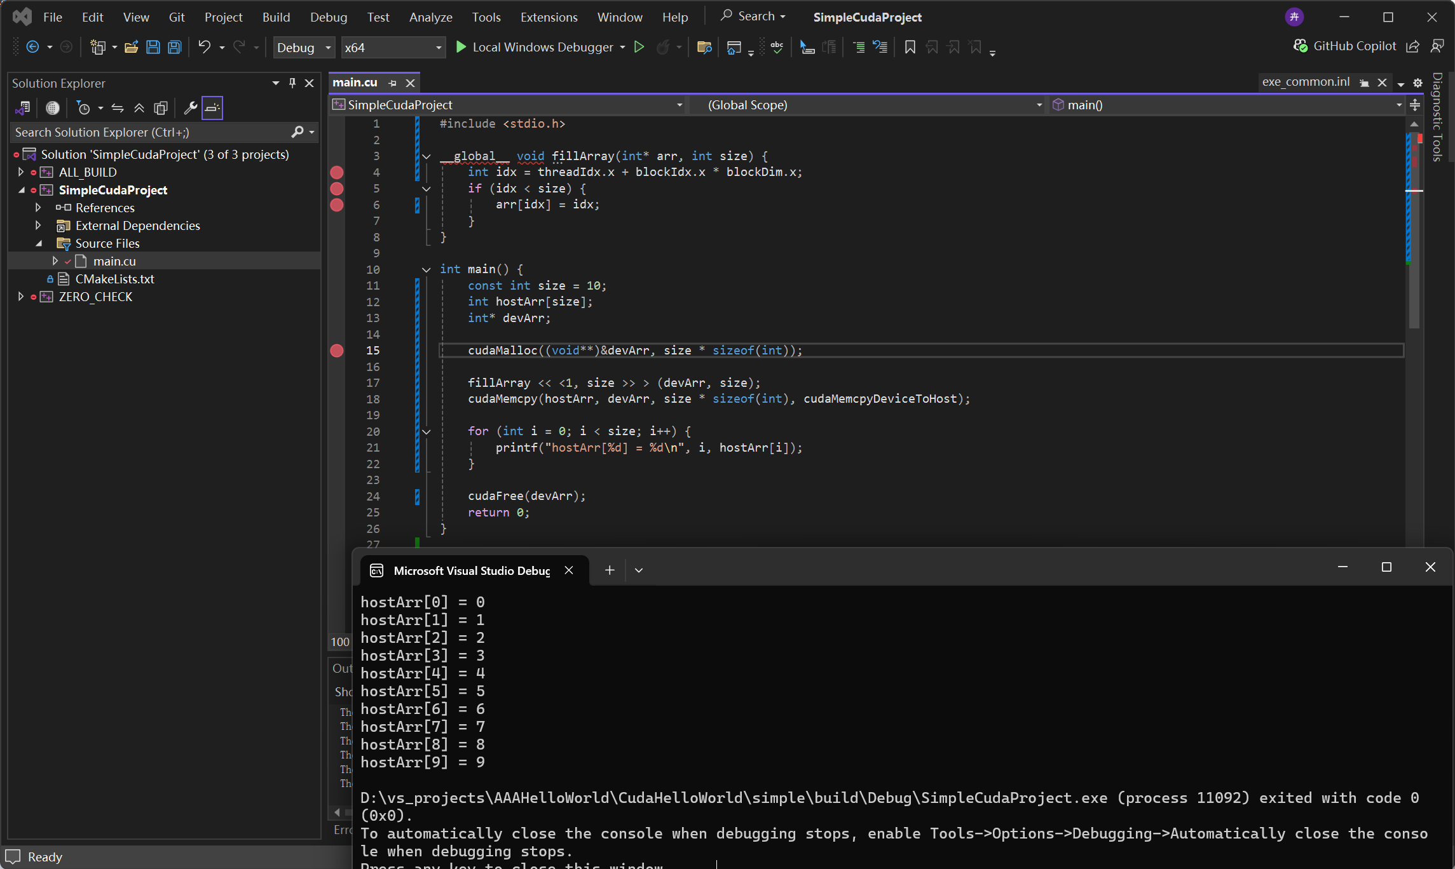
Task: Click the Undo arrow icon
Action: [204, 47]
